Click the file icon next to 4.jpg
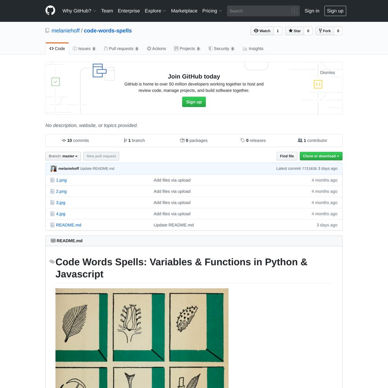388x388 pixels. point(52,214)
